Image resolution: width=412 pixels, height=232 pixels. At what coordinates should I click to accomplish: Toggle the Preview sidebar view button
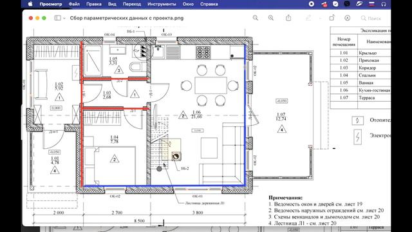57,18
